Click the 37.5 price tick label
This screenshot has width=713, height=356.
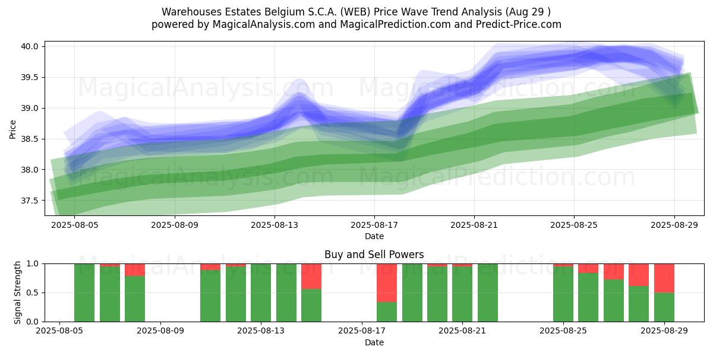30,201
